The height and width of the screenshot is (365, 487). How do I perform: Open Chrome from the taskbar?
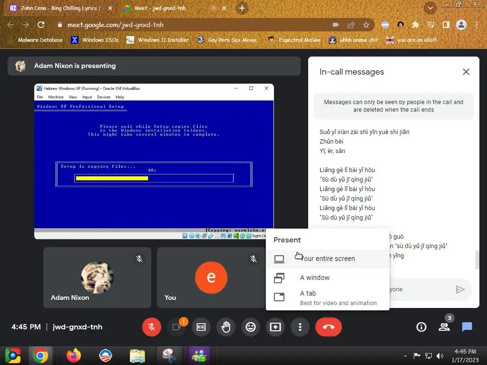(40, 355)
